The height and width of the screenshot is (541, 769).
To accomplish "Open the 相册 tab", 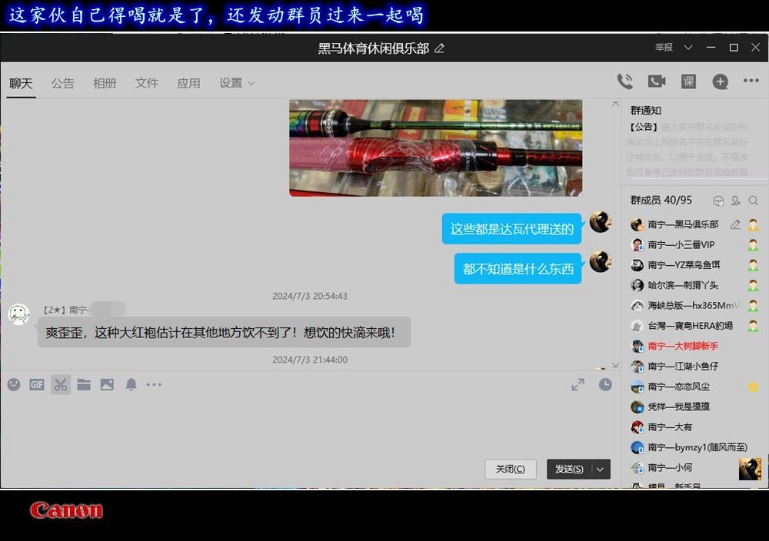I will click(105, 83).
